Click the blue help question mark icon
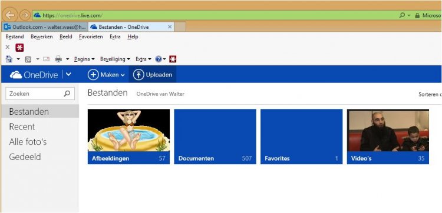This screenshot has width=442, height=213. coord(159,59)
